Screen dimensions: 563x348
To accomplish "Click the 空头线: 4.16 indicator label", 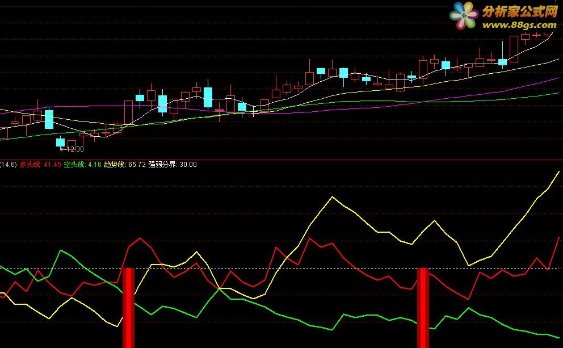I will point(83,165).
